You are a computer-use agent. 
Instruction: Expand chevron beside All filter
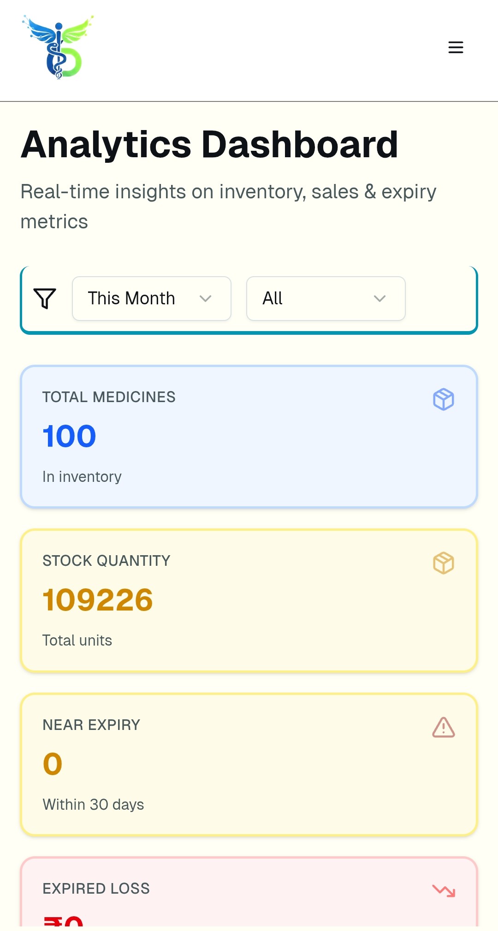point(379,298)
